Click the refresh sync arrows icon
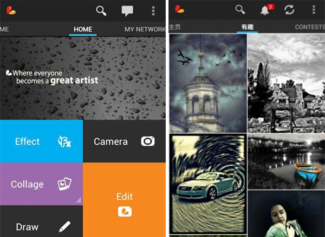 tap(289, 10)
